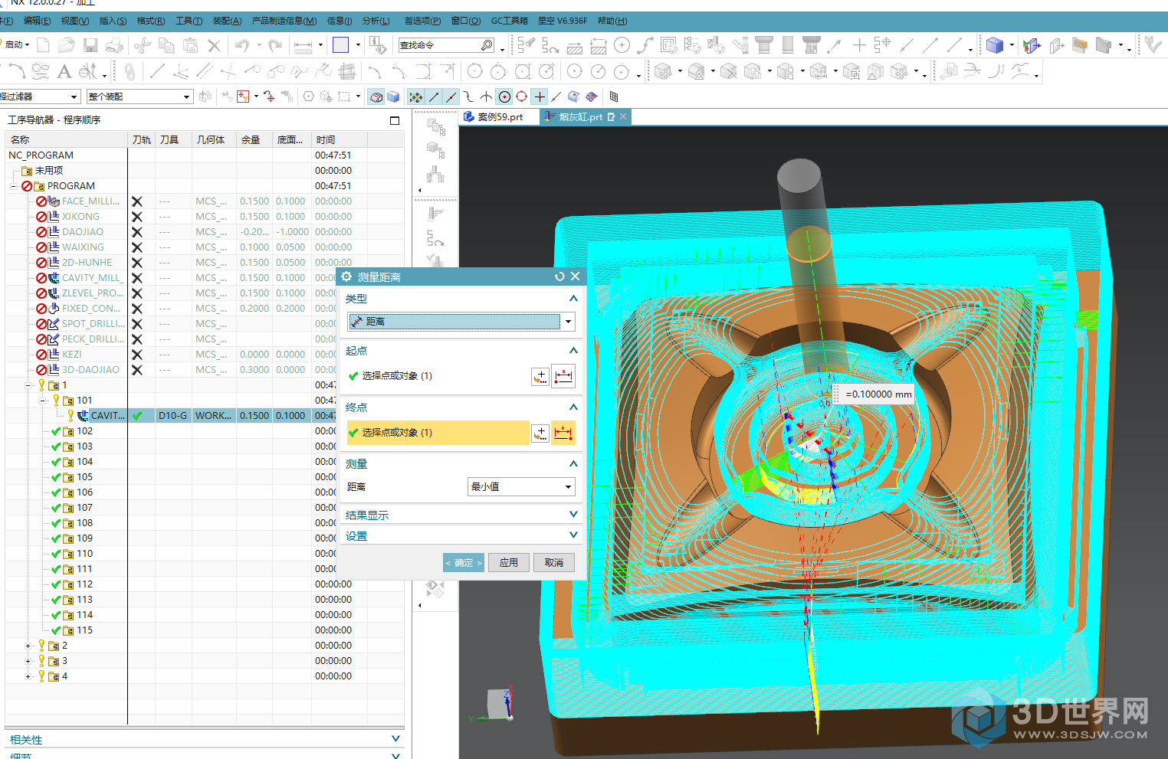Screen dimensions: 1168x759
Task: Click red measure icon in 终点 row
Action: pyautogui.click(x=563, y=433)
